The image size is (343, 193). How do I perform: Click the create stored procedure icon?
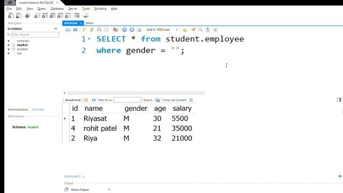coord(60,16)
